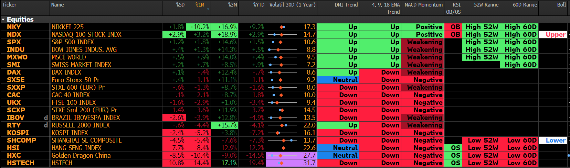The image size is (570, 168).
Task: Click the Lower Bollinger cell for SHCOMP
Action: tap(553, 140)
